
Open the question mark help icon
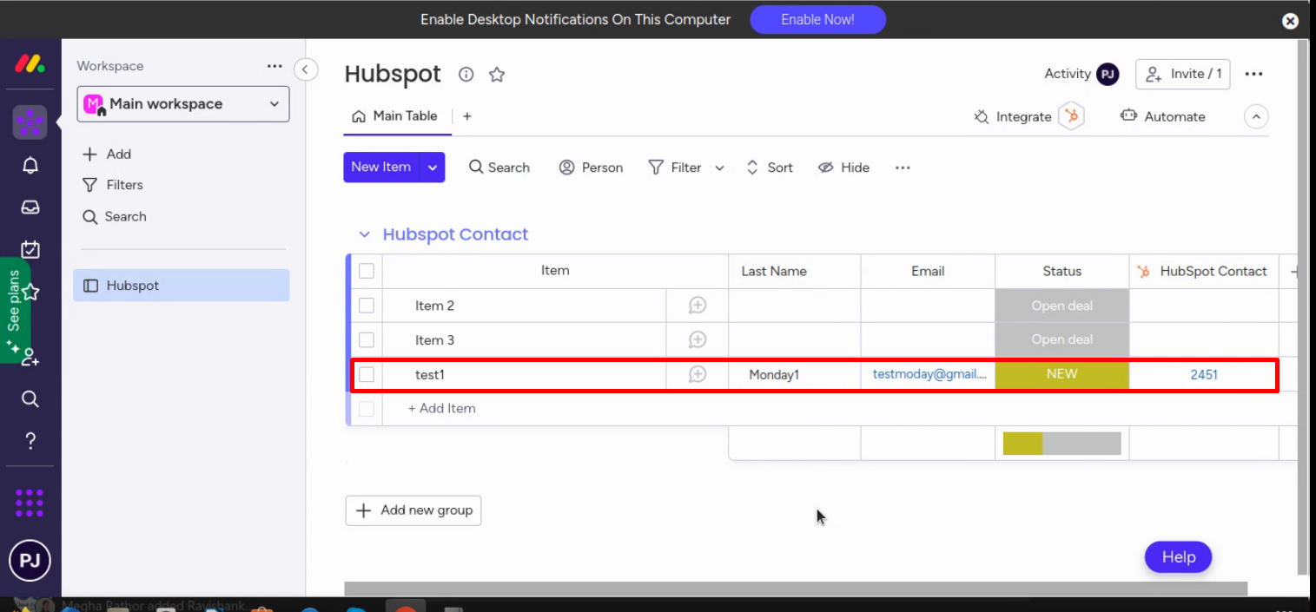[30, 440]
